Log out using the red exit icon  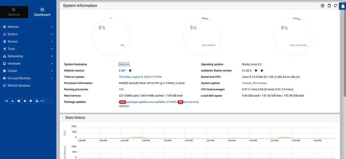click(49, 101)
